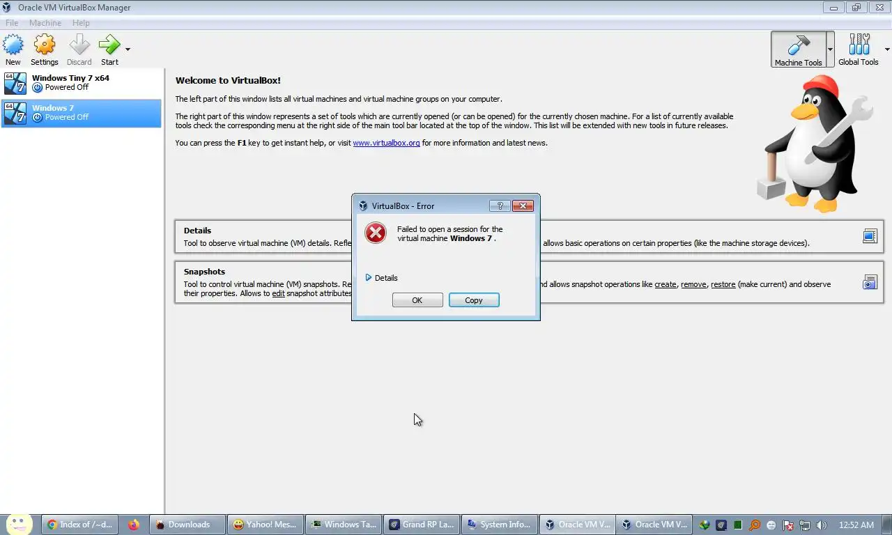Click the Details tool heading
The height and width of the screenshot is (535, 892).
click(197, 231)
